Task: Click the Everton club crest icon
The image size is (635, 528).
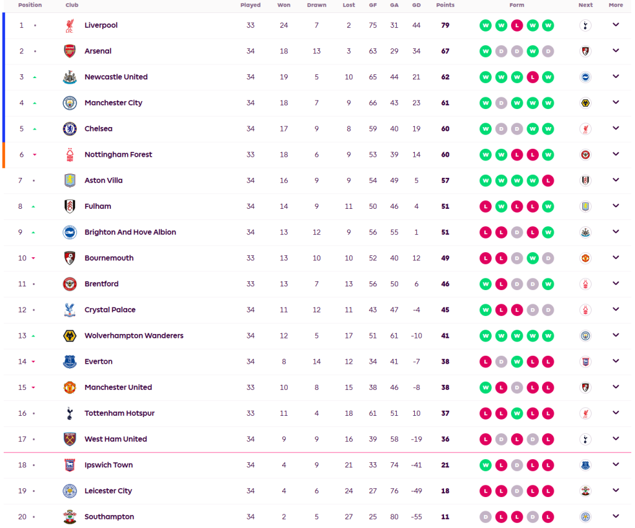Action: click(x=69, y=361)
